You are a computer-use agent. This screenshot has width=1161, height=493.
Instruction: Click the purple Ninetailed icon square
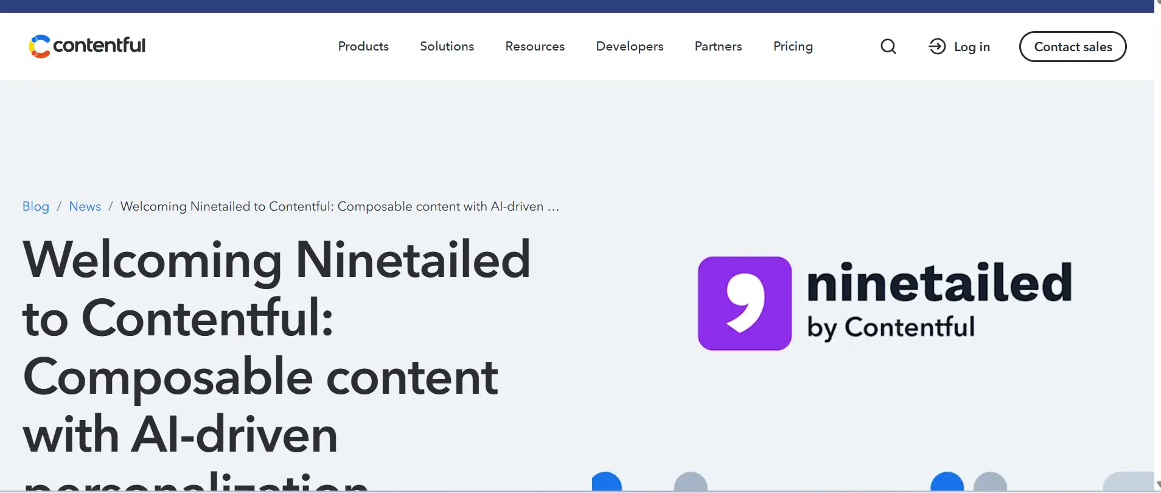(x=745, y=303)
